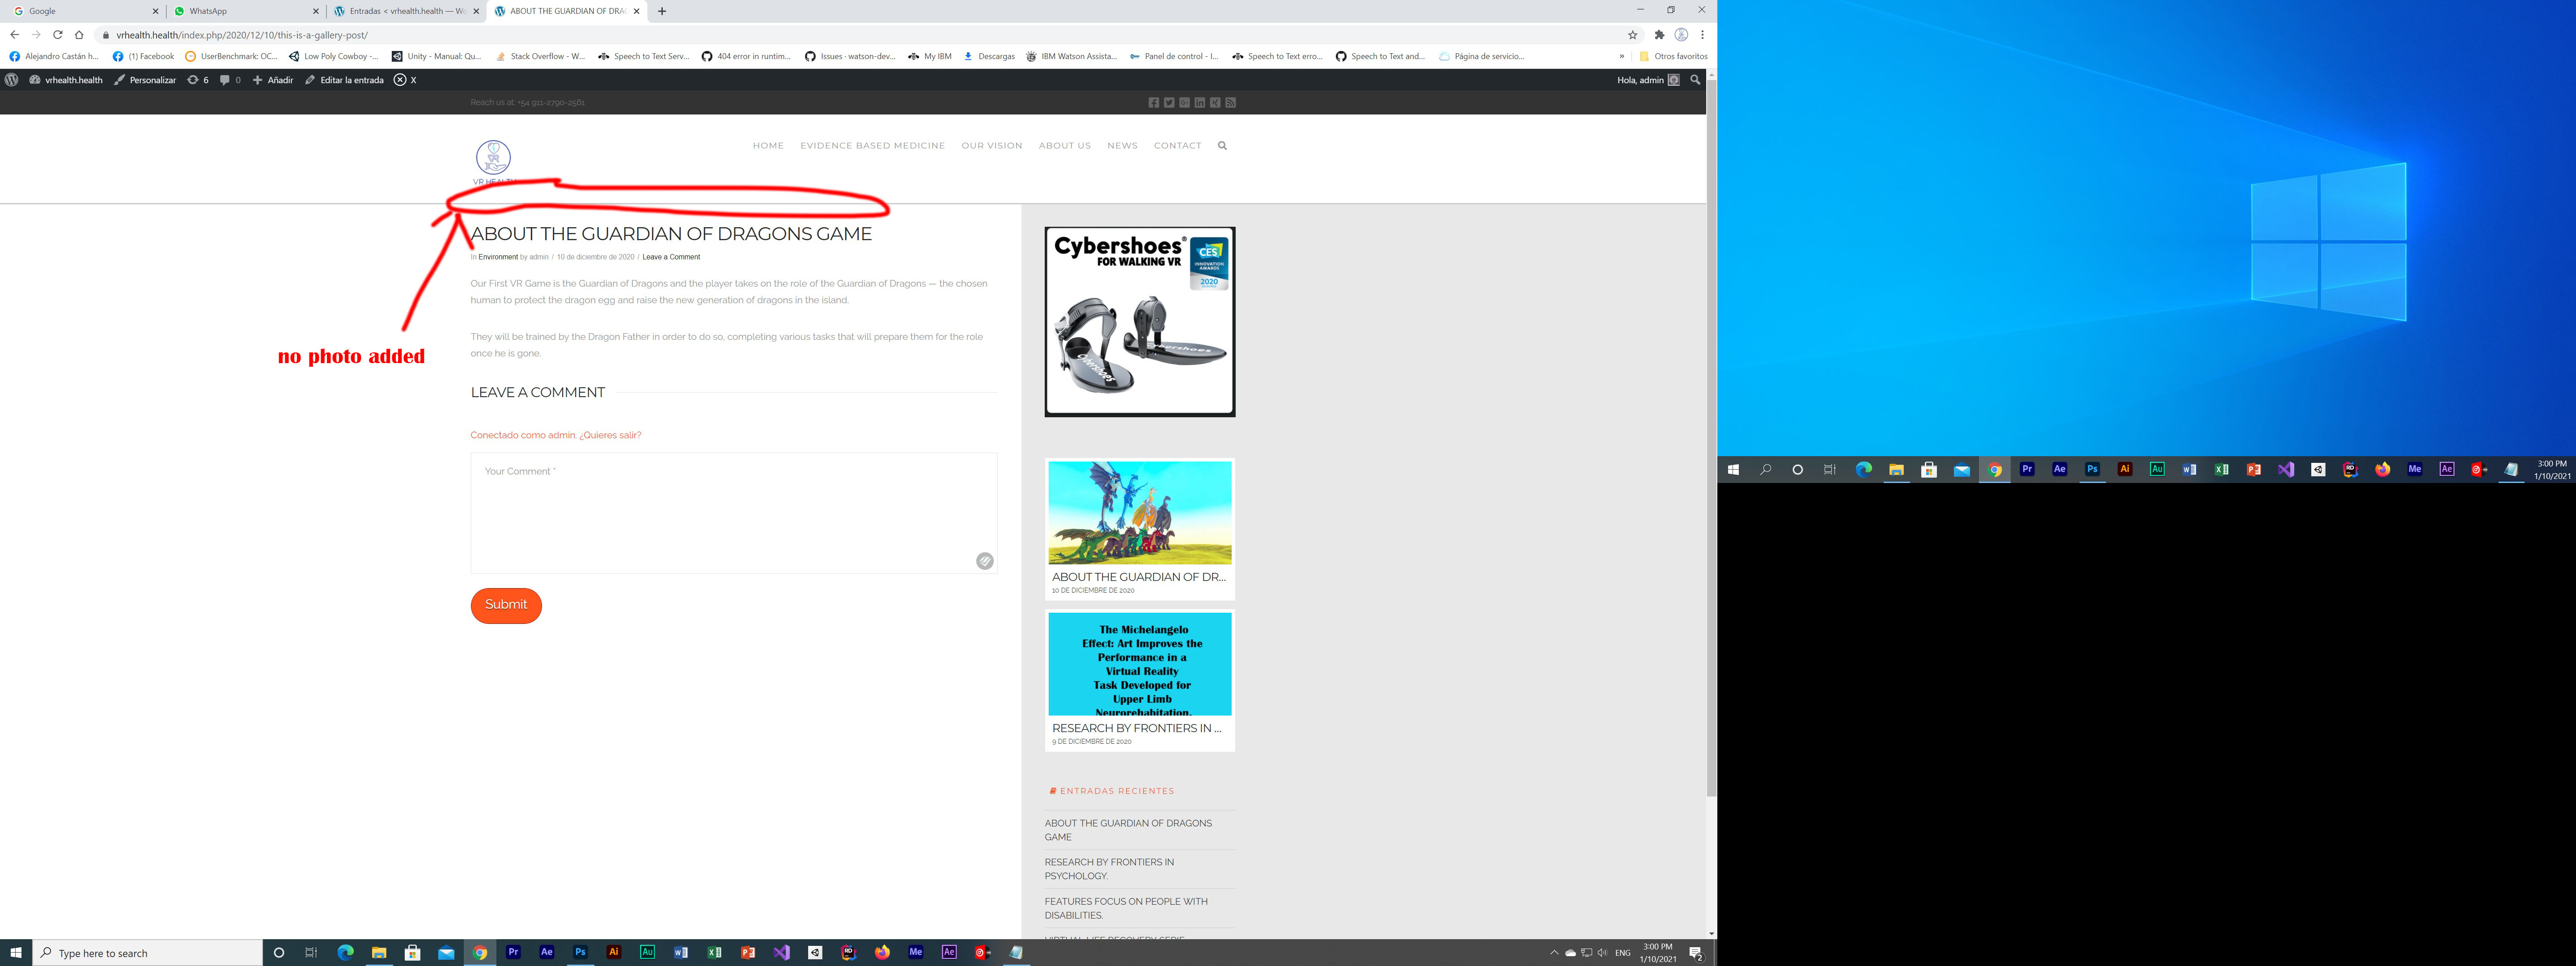This screenshot has height=966, width=2576.
Task: Click Chrome's home button
Action: coord(79,35)
